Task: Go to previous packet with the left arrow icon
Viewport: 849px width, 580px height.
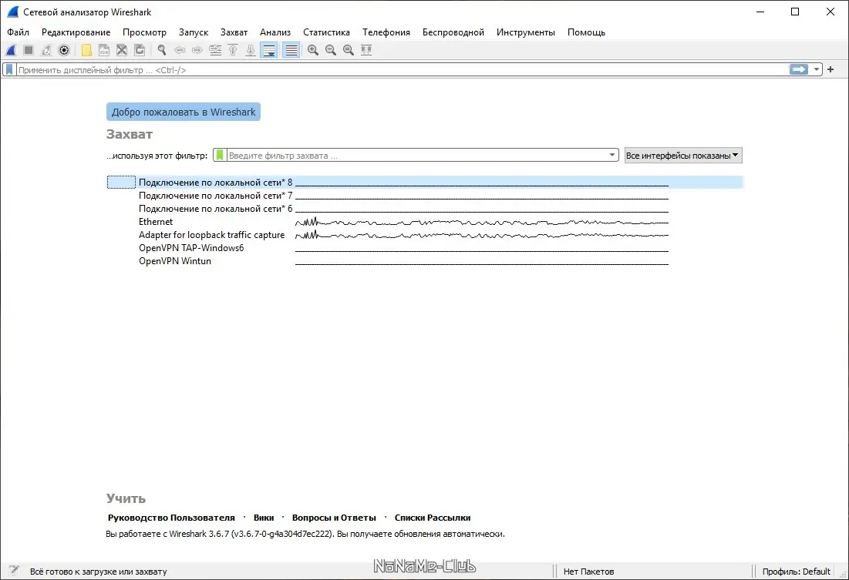Action: tap(179, 50)
